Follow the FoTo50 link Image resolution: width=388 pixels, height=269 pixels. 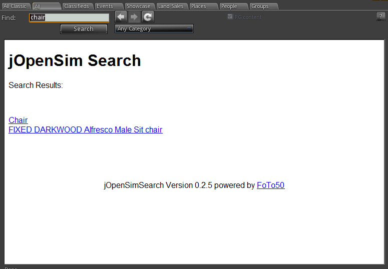pos(271,185)
